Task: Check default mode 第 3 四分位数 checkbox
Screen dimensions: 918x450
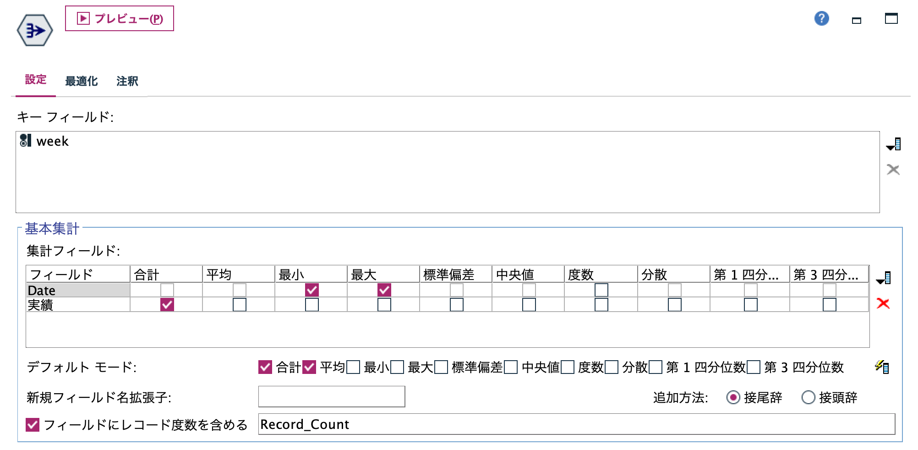Action: 754,367
